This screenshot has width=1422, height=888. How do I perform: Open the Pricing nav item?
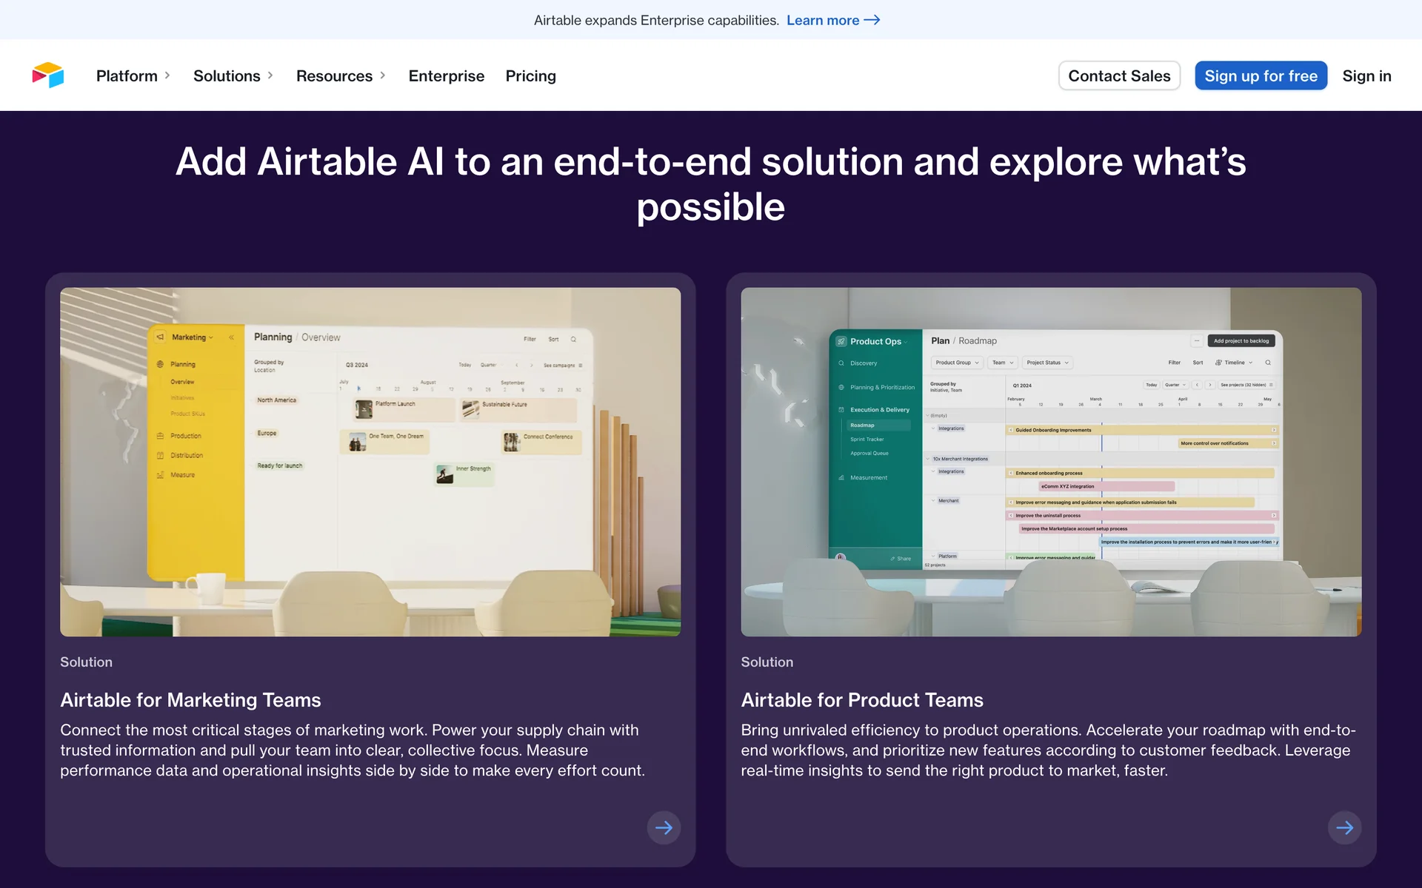[x=530, y=75]
